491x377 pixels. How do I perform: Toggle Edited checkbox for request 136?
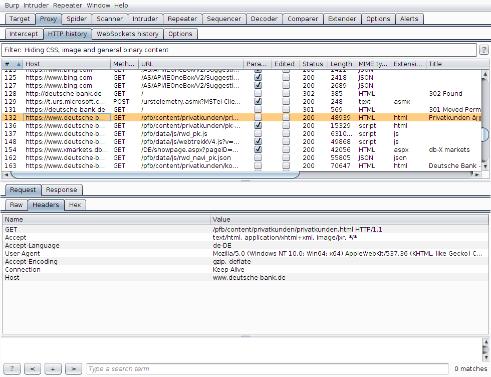point(286,126)
